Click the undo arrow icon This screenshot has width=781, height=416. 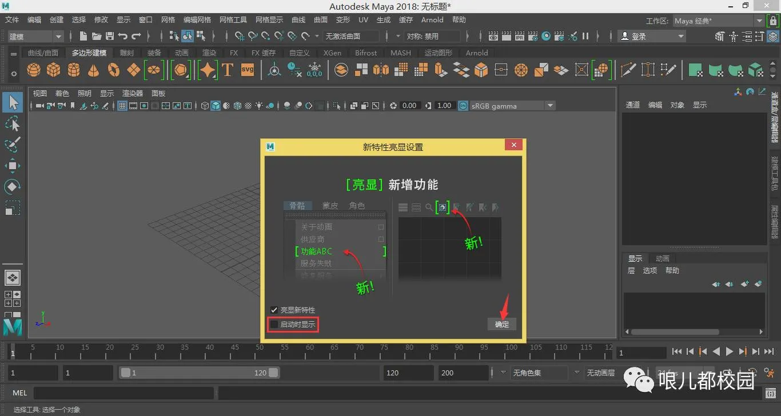point(123,36)
